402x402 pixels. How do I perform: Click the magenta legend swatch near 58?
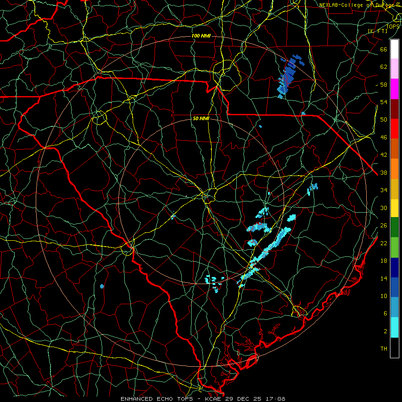[x=394, y=89]
